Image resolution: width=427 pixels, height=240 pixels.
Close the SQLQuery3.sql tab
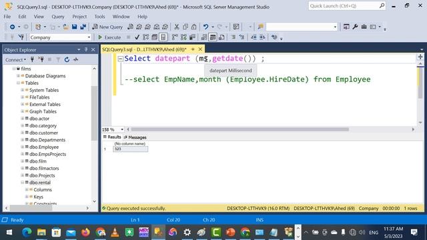click(200, 49)
